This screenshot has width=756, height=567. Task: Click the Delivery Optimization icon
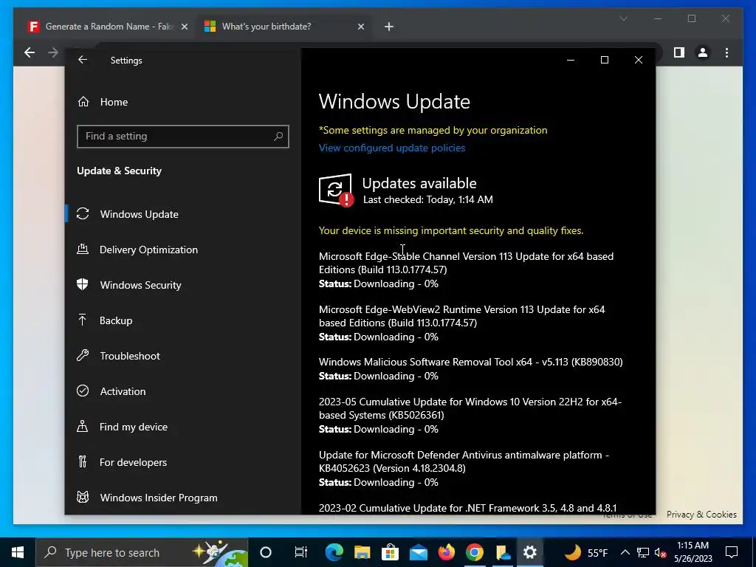83,250
